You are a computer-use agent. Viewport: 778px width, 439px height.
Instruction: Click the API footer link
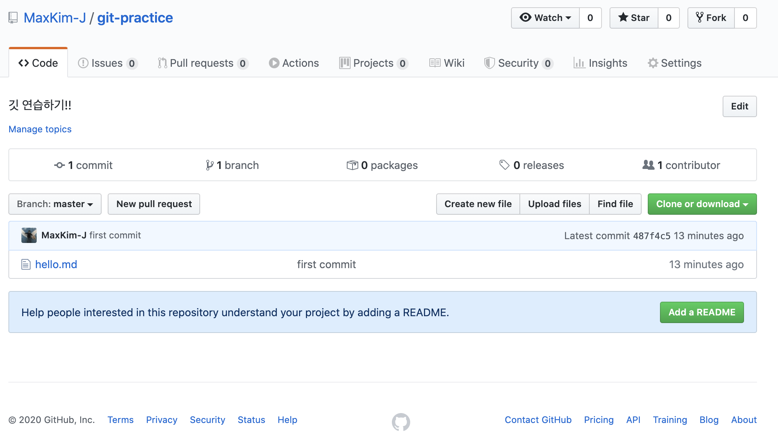[x=633, y=420]
